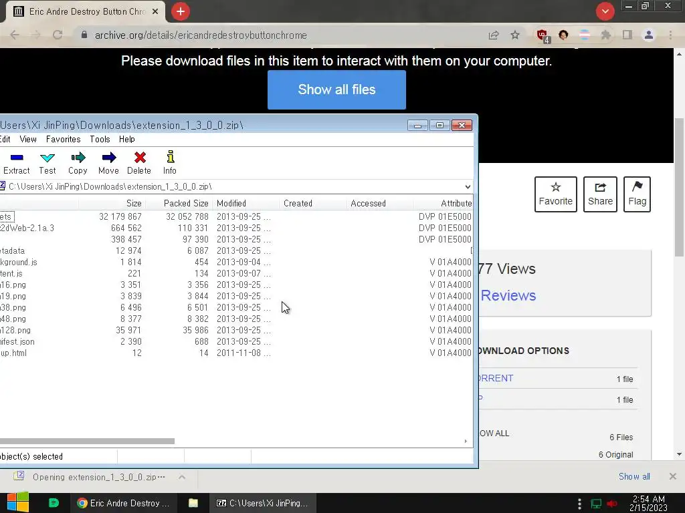
Task: Open the Reviews link
Action: (508, 295)
